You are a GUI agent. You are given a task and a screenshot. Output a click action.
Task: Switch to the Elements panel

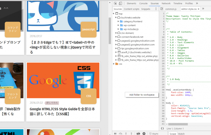(x=131, y=3)
